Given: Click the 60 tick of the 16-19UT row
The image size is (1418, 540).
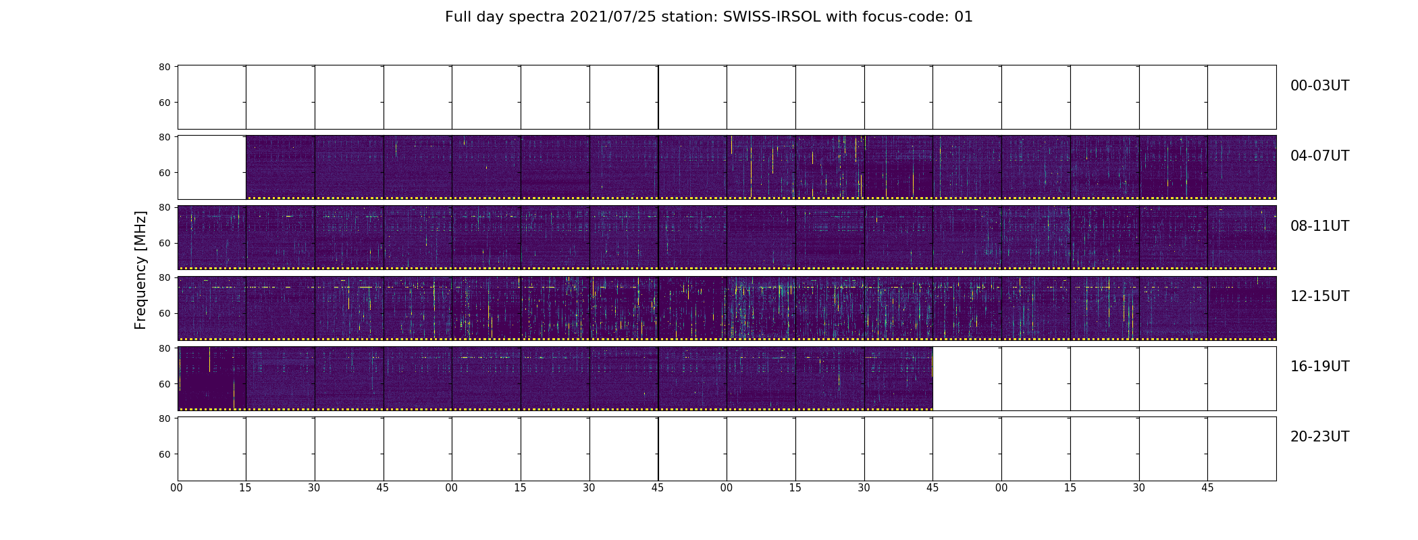Looking at the screenshot, I should pyautogui.click(x=164, y=384).
